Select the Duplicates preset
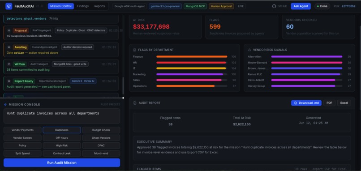The height and width of the screenshot is (171, 361). click(x=62, y=130)
